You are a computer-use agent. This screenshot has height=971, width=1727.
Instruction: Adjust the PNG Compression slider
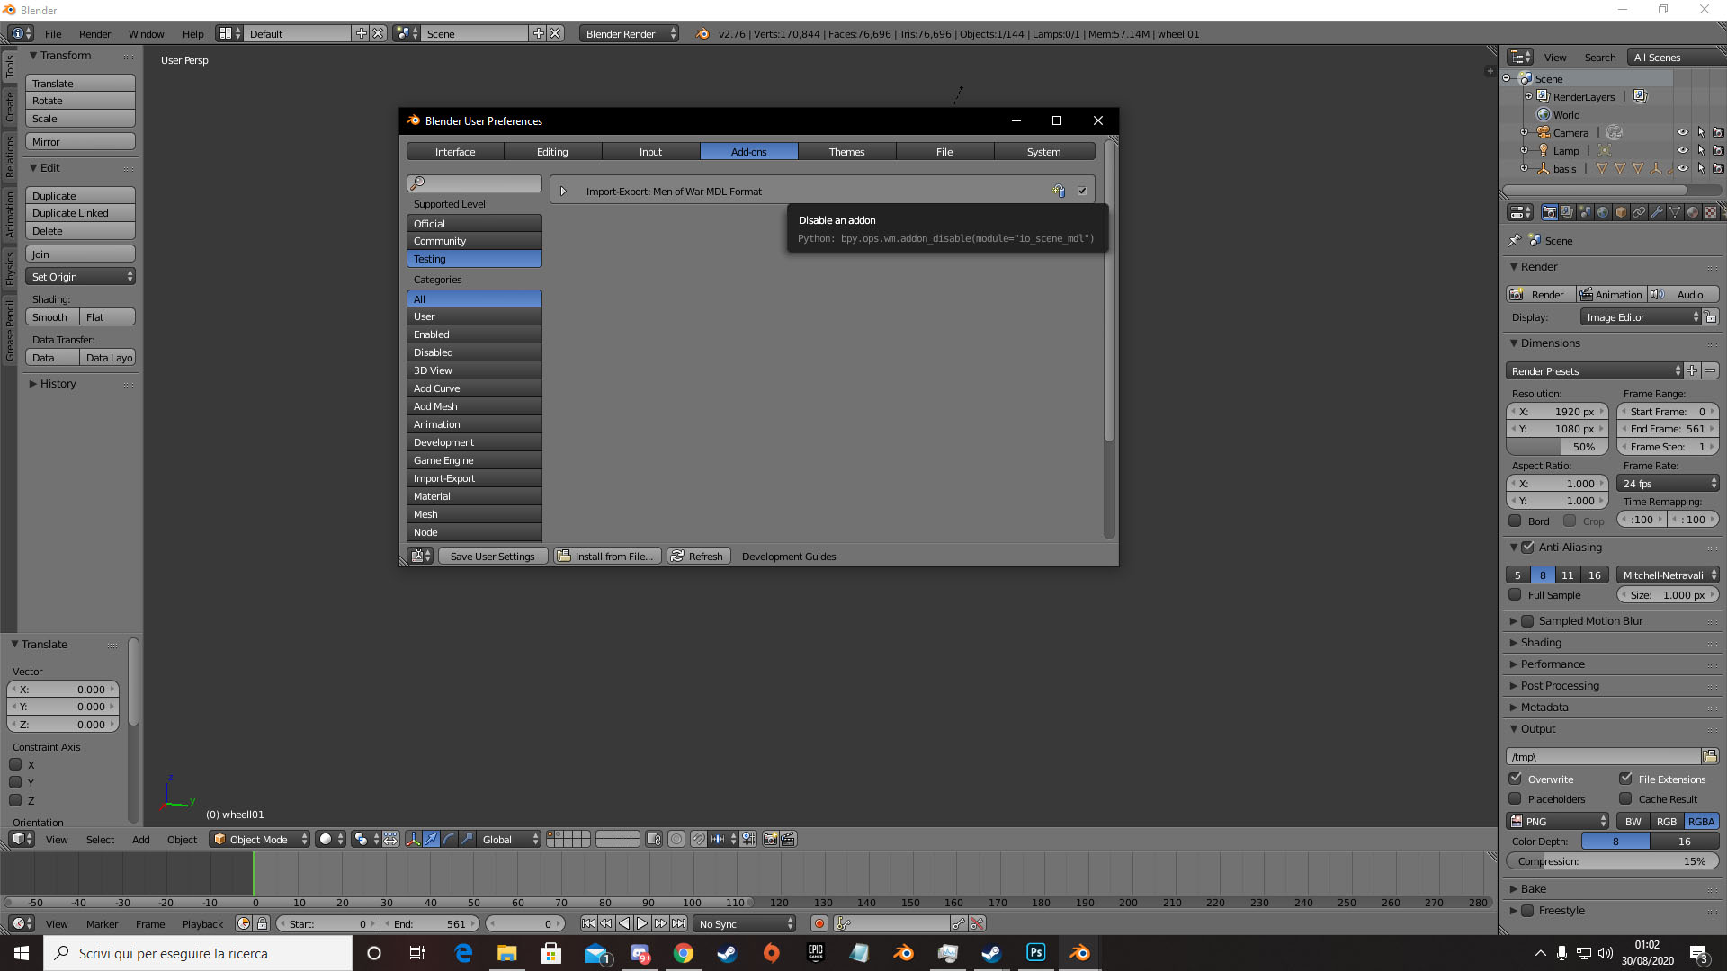pos(1612,860)
